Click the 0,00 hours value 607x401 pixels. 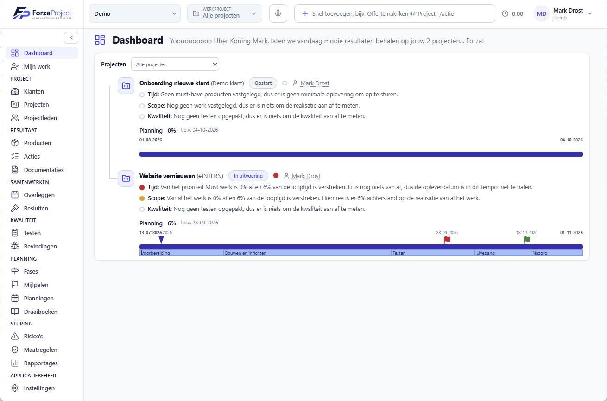click(x=518, y=14)
